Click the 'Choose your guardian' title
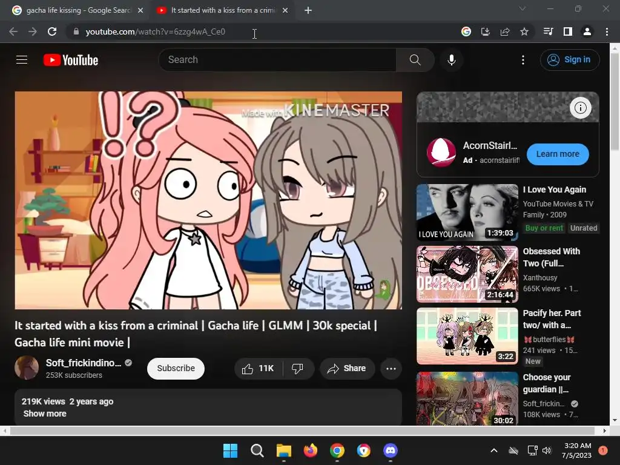 coord(547,383)
